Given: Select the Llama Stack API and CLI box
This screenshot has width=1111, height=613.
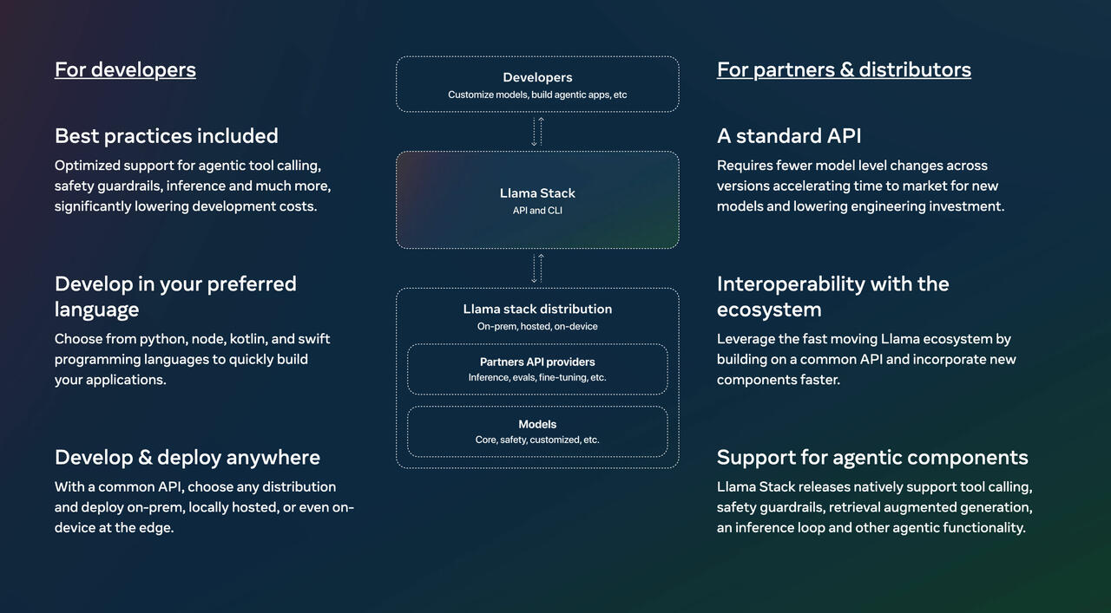Looking at the screenshot, I should pyautogui.click(x=537, y=200).
